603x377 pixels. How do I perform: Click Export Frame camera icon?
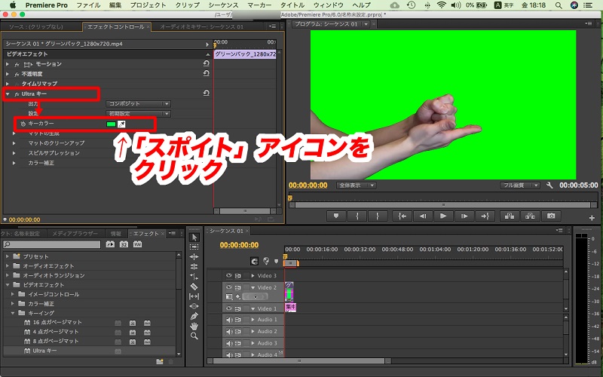click(x=551, y=216)
